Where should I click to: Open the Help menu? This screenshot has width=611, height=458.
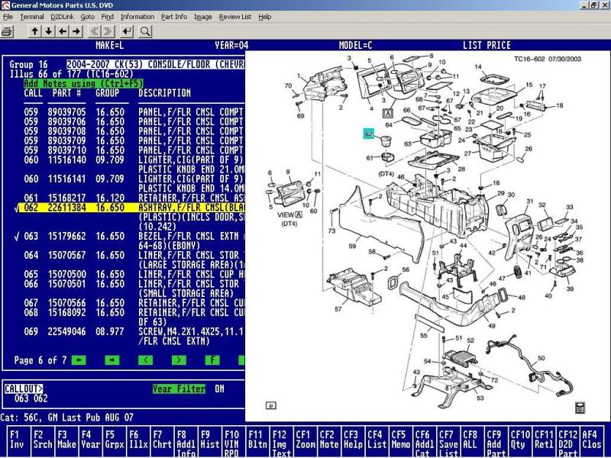click(x=265, y=17)
